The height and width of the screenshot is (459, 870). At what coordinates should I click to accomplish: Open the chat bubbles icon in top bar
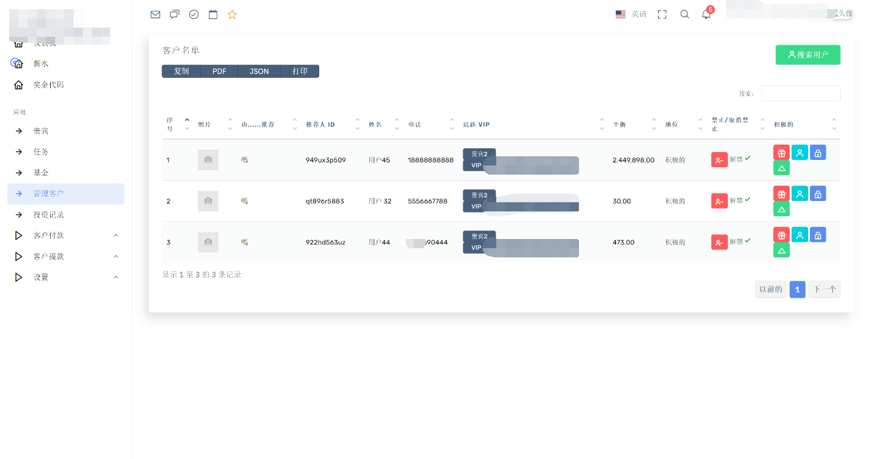(x=175, y=15)
